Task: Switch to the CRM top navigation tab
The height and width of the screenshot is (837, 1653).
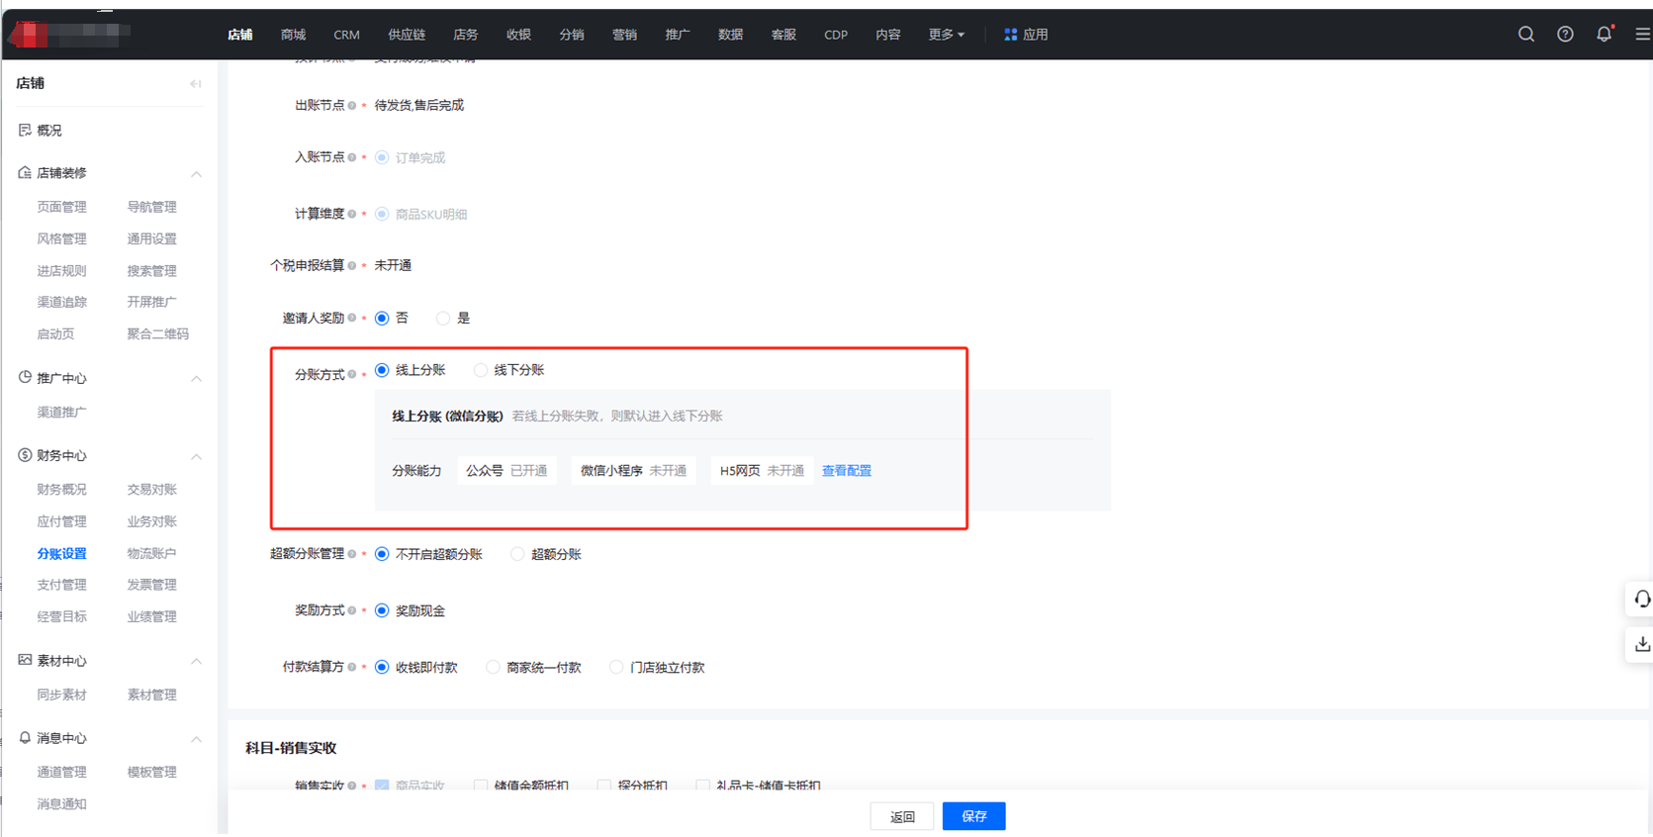Action: 346,35
